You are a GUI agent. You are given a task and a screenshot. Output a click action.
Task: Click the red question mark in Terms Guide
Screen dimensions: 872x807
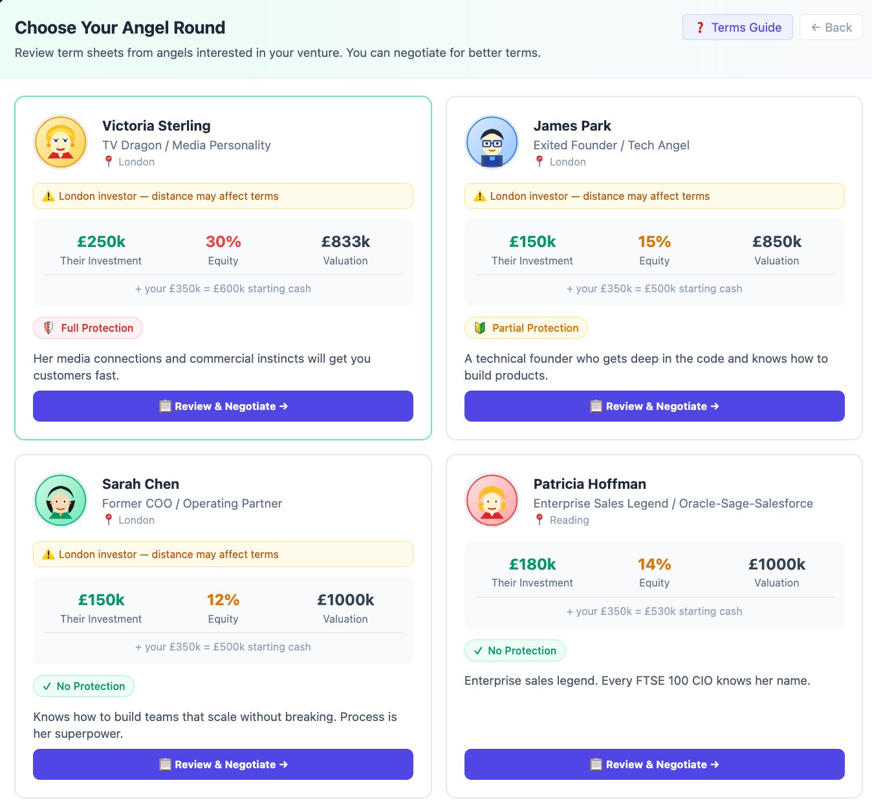(699, 27)
